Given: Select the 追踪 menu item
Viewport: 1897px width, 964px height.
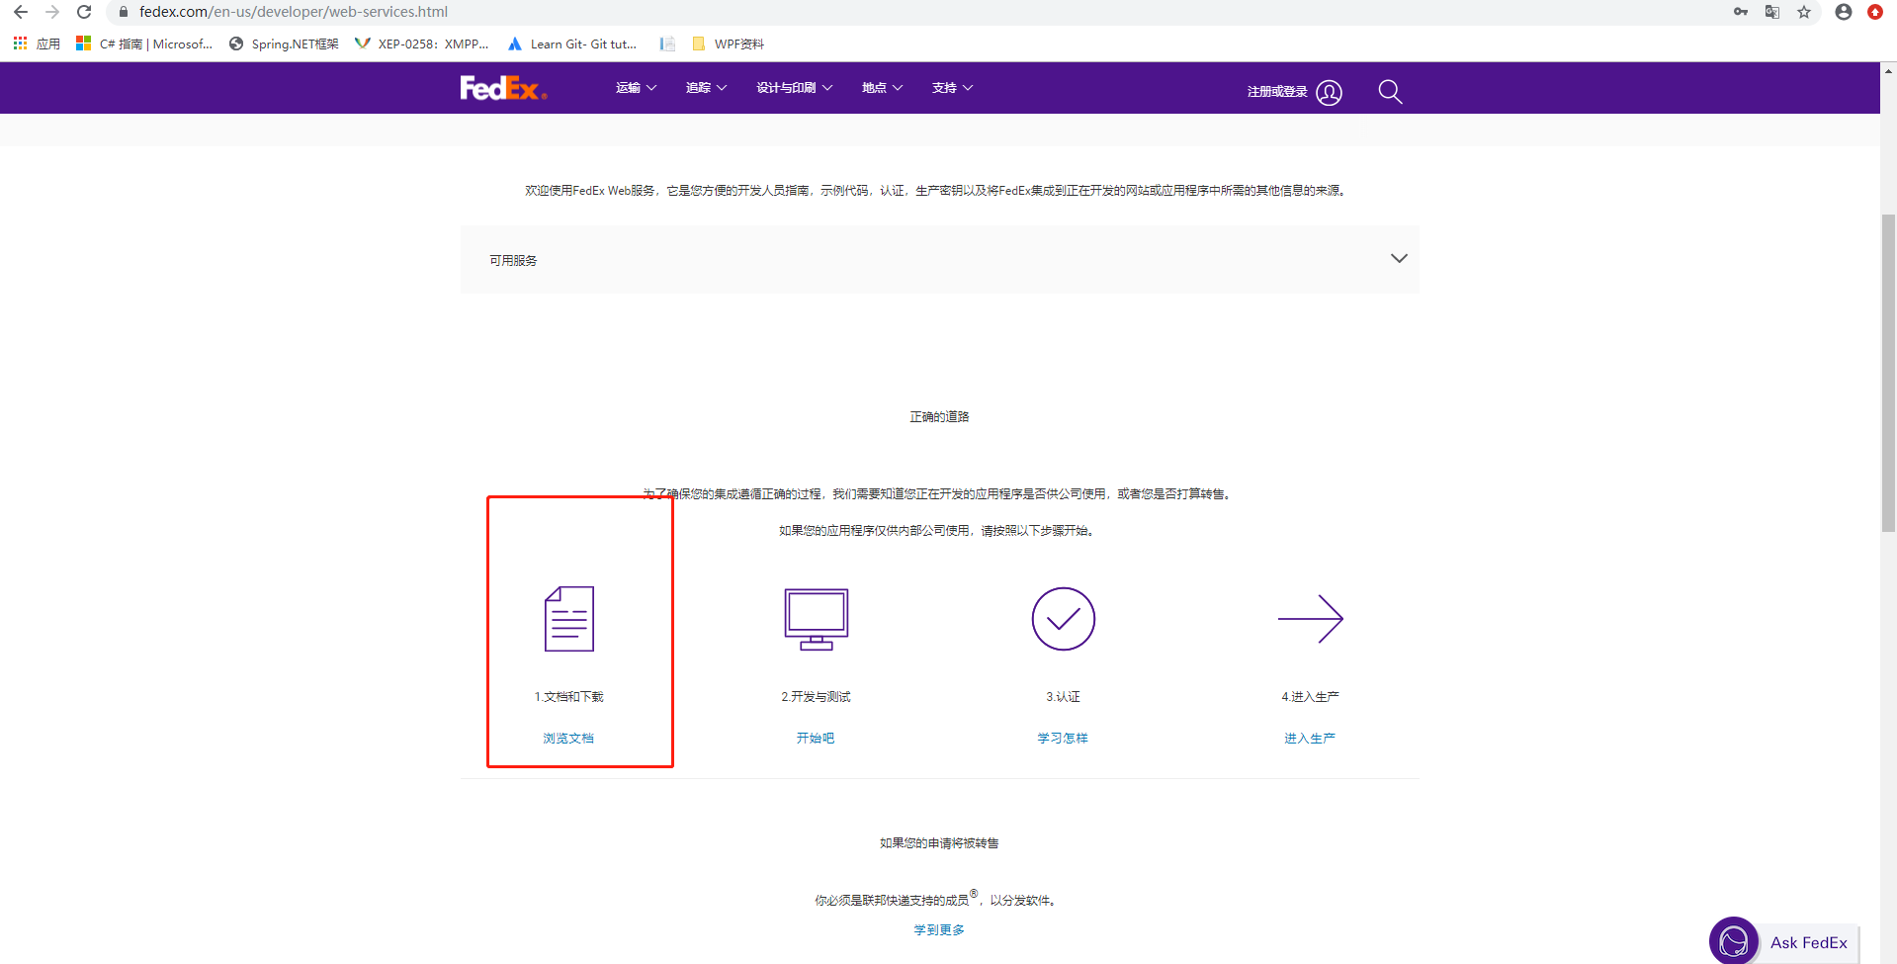Looking at the screenshot, I should [x=705, y=87].
